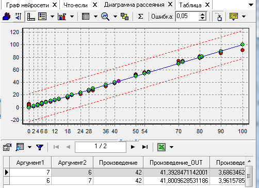
Task: Click the Excel export icon
Action: point(161,147)
